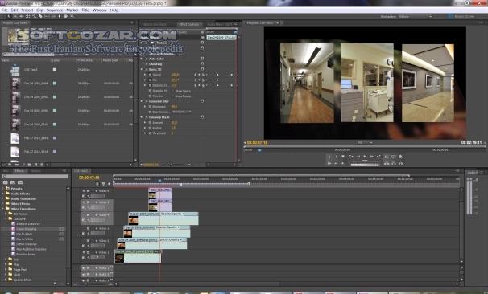Image resolution: width=488 pixels, height=294 pixels.
Task: Toggle Tilt animation stopwatch
Action: tap(150, 80)
